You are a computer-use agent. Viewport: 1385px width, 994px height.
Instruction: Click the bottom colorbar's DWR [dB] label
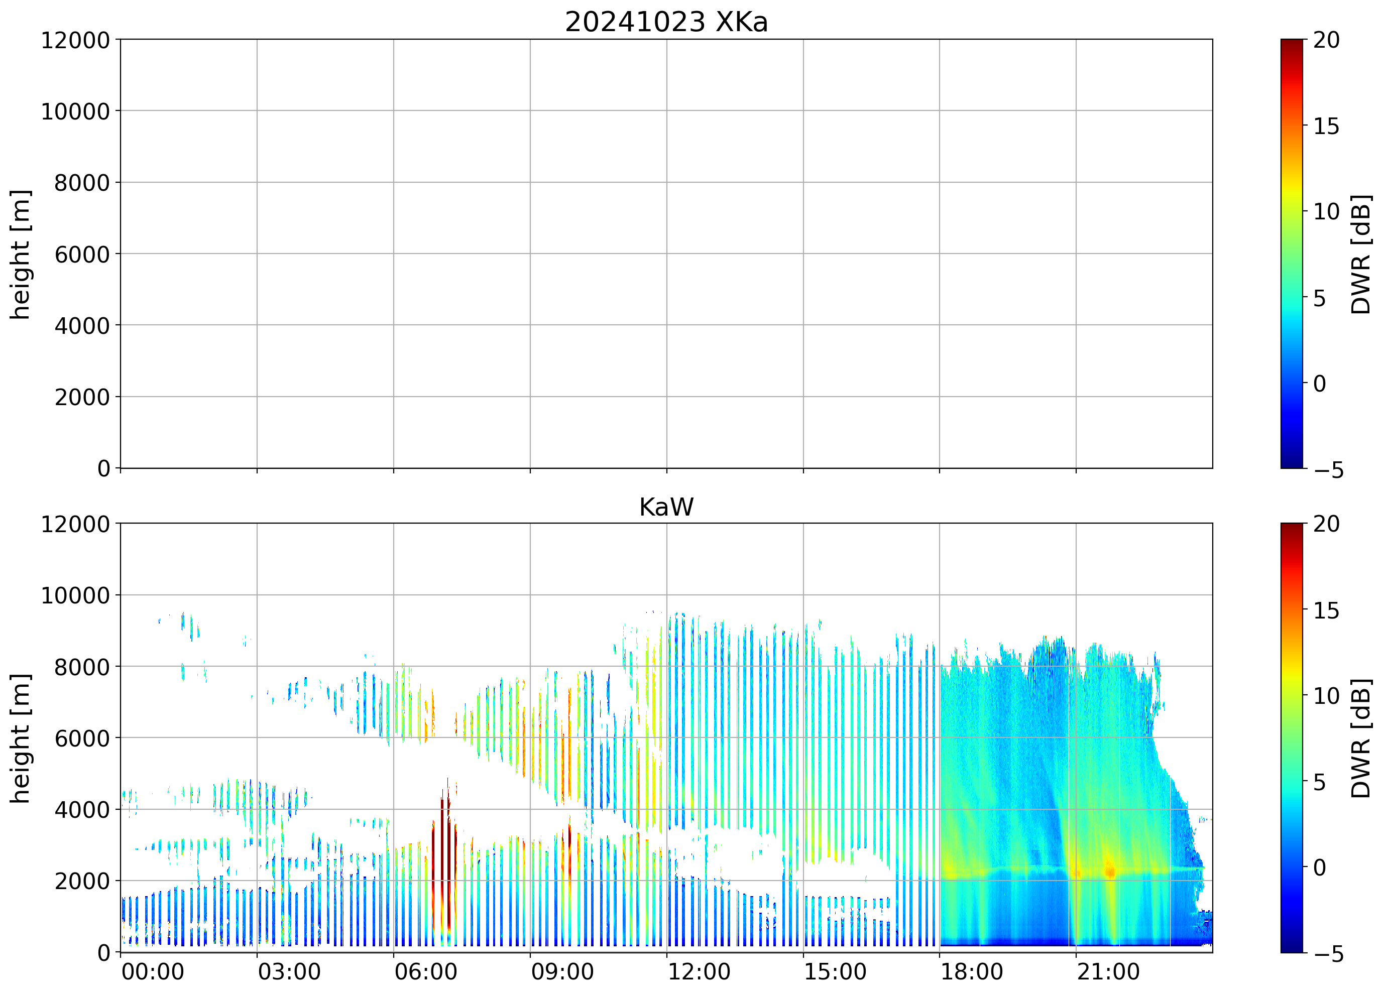1361,738
